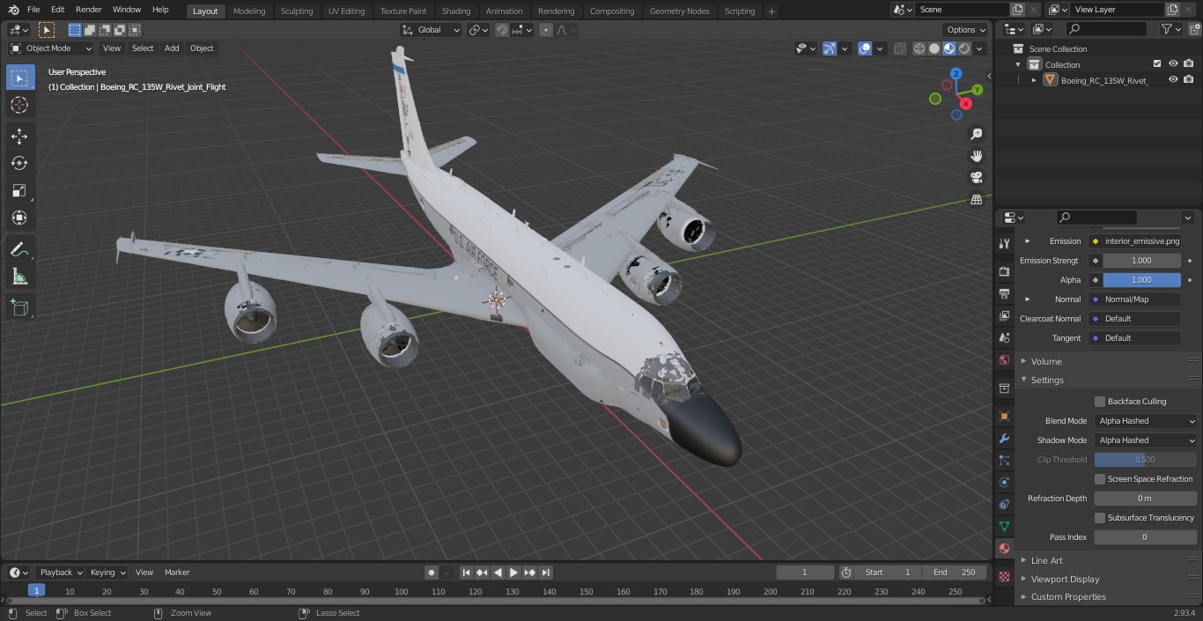This screenshot has height=621, width=1203.
Task: Toggle X-ray mode in viewport header
Action: (899, 48)
